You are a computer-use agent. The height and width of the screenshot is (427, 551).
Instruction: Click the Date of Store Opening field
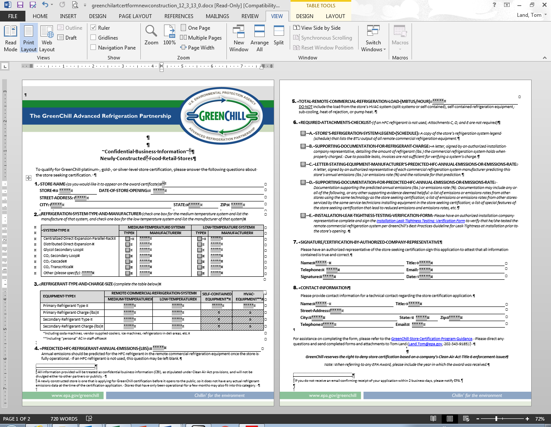pyautogui.click(x=159, y=190)
